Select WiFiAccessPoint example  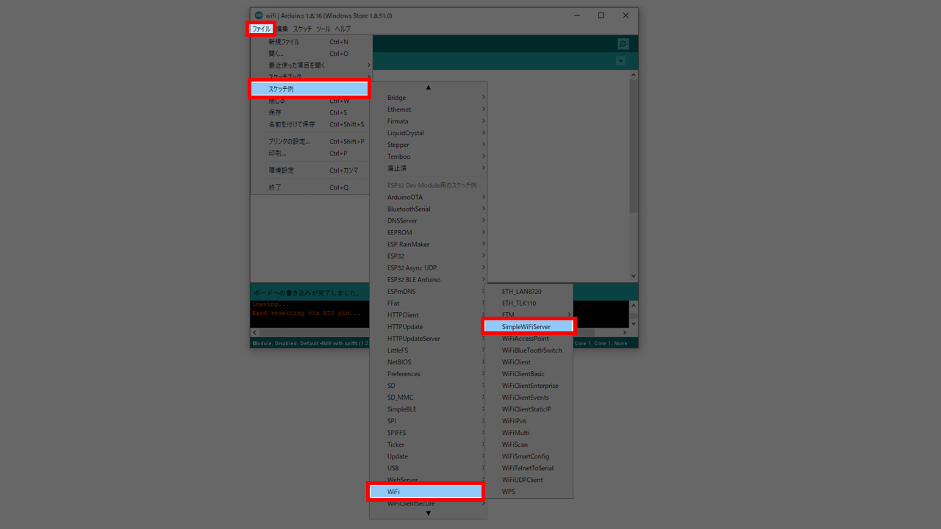(525, 339)
